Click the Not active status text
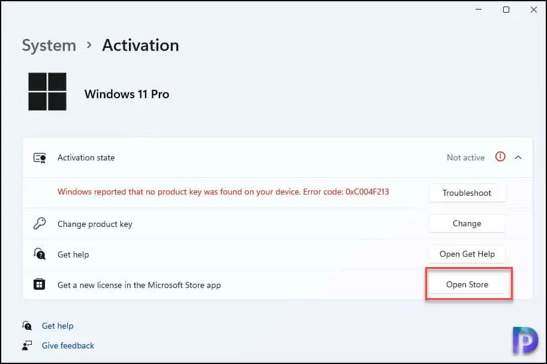 click(x=465, y=157)
